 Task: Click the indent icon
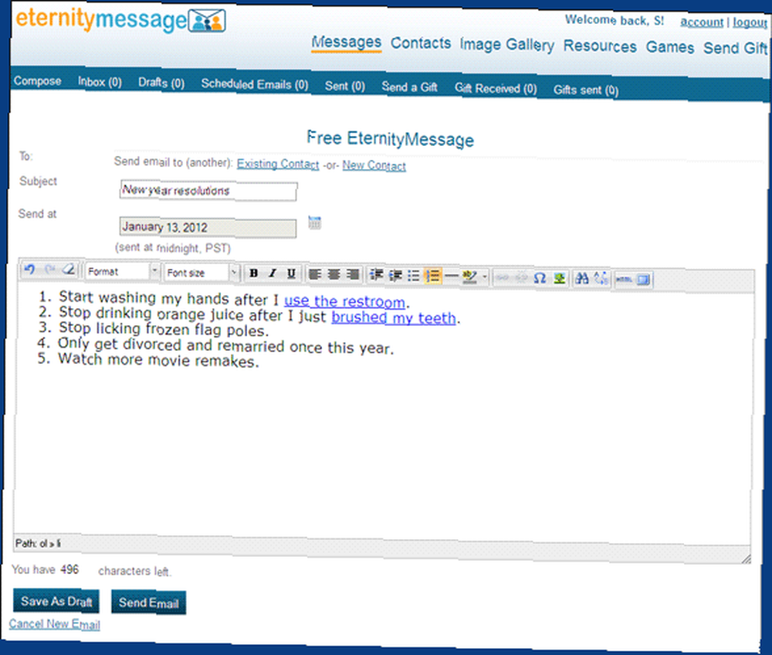click(395, 275)
